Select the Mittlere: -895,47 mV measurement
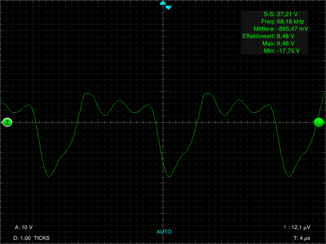This screenshot has height=244, width=326. point(281,29)
